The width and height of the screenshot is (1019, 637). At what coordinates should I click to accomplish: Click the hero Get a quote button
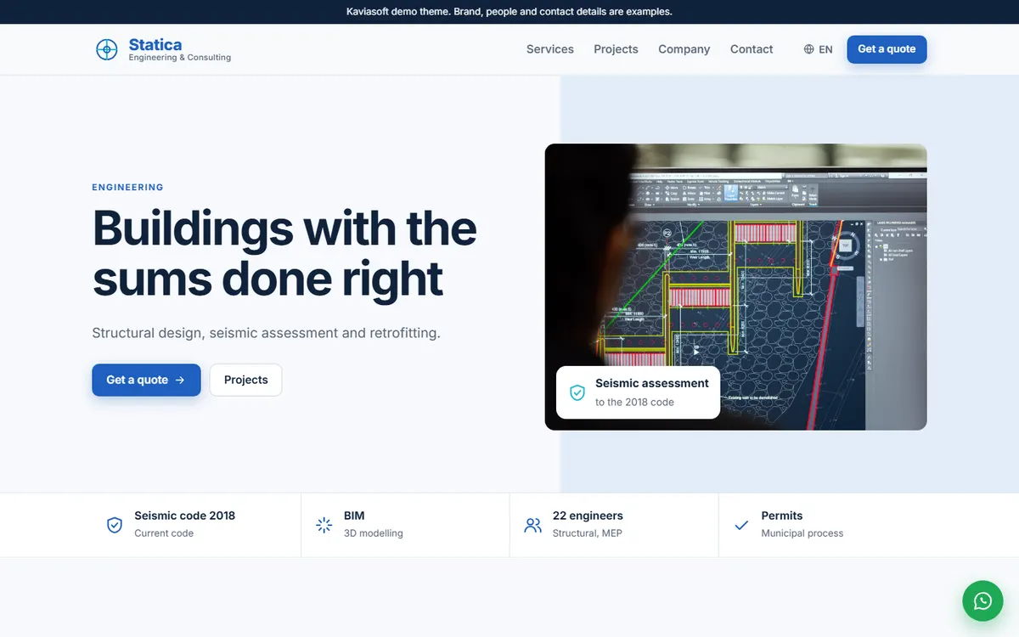point(146,380)
